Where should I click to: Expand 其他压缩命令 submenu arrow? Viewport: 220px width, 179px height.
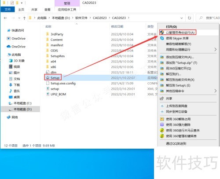pos(215,91)
